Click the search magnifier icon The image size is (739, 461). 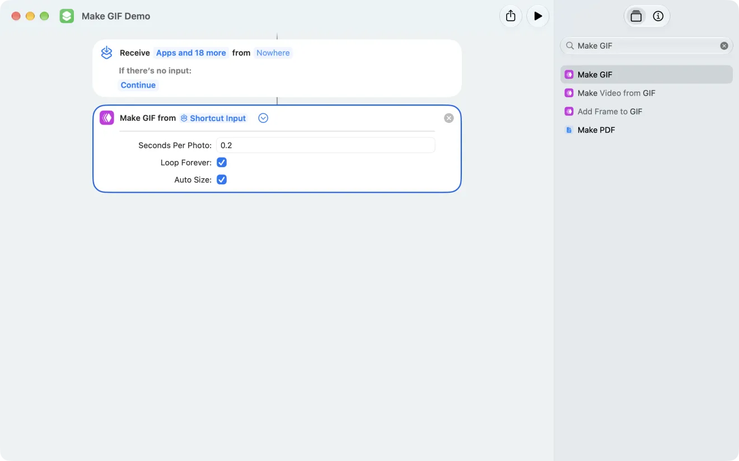pyautogui.click(x=570, y=46)
